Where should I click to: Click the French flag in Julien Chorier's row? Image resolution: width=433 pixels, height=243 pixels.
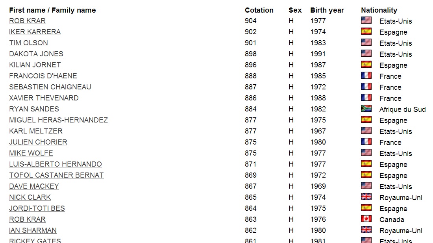click(x=366, y=141)
